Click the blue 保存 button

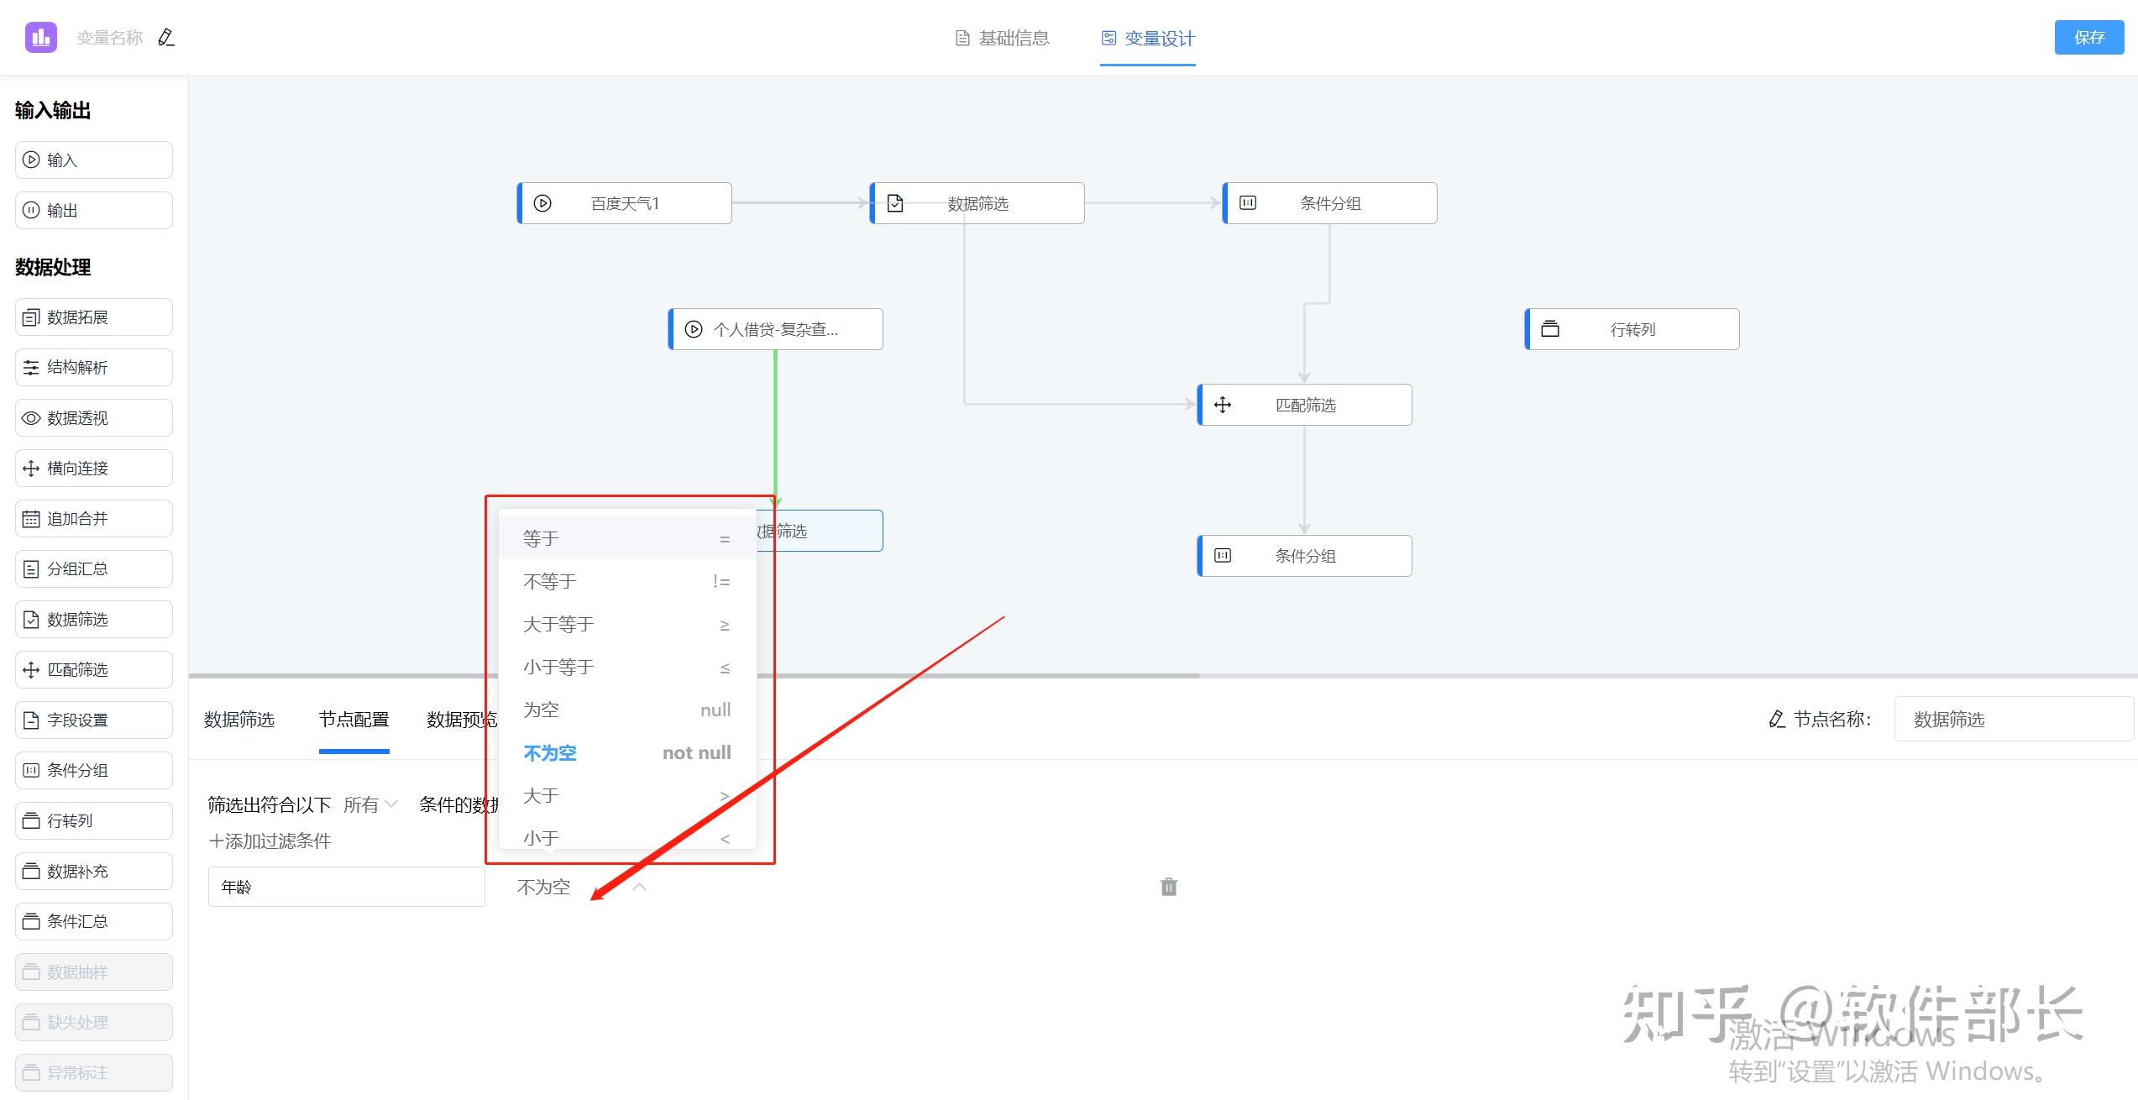tap(2088, 38)
